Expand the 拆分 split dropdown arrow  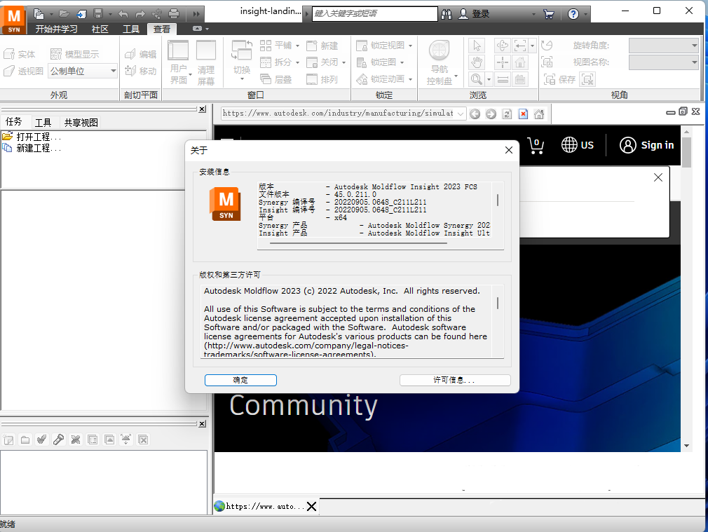click(x=297, y=62)
